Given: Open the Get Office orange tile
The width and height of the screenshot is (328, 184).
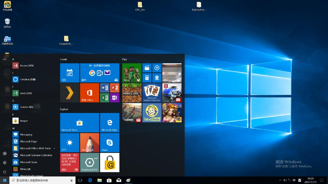Looking at the screenshot, I should pos(89,93).
